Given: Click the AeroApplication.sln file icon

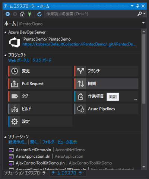Looking at the screenshot, I should (11, 157).
